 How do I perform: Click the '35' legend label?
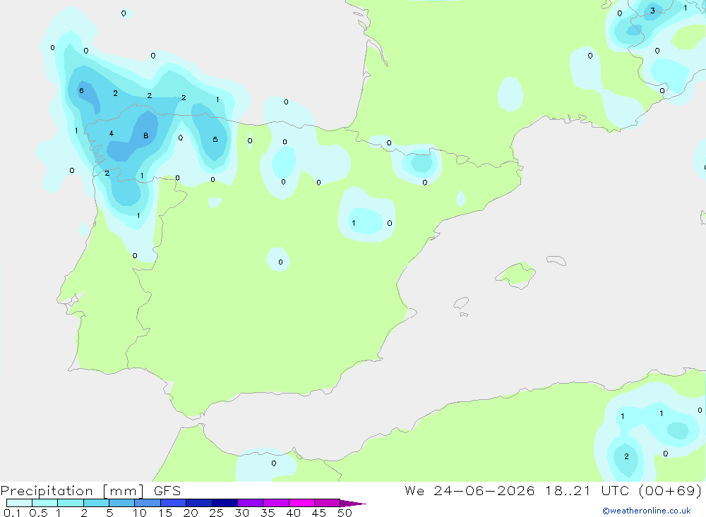click(268, 513)
